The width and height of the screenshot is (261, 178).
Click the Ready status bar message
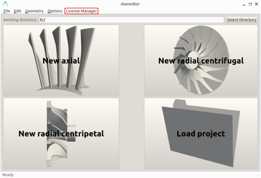click(x=8, y=175)
